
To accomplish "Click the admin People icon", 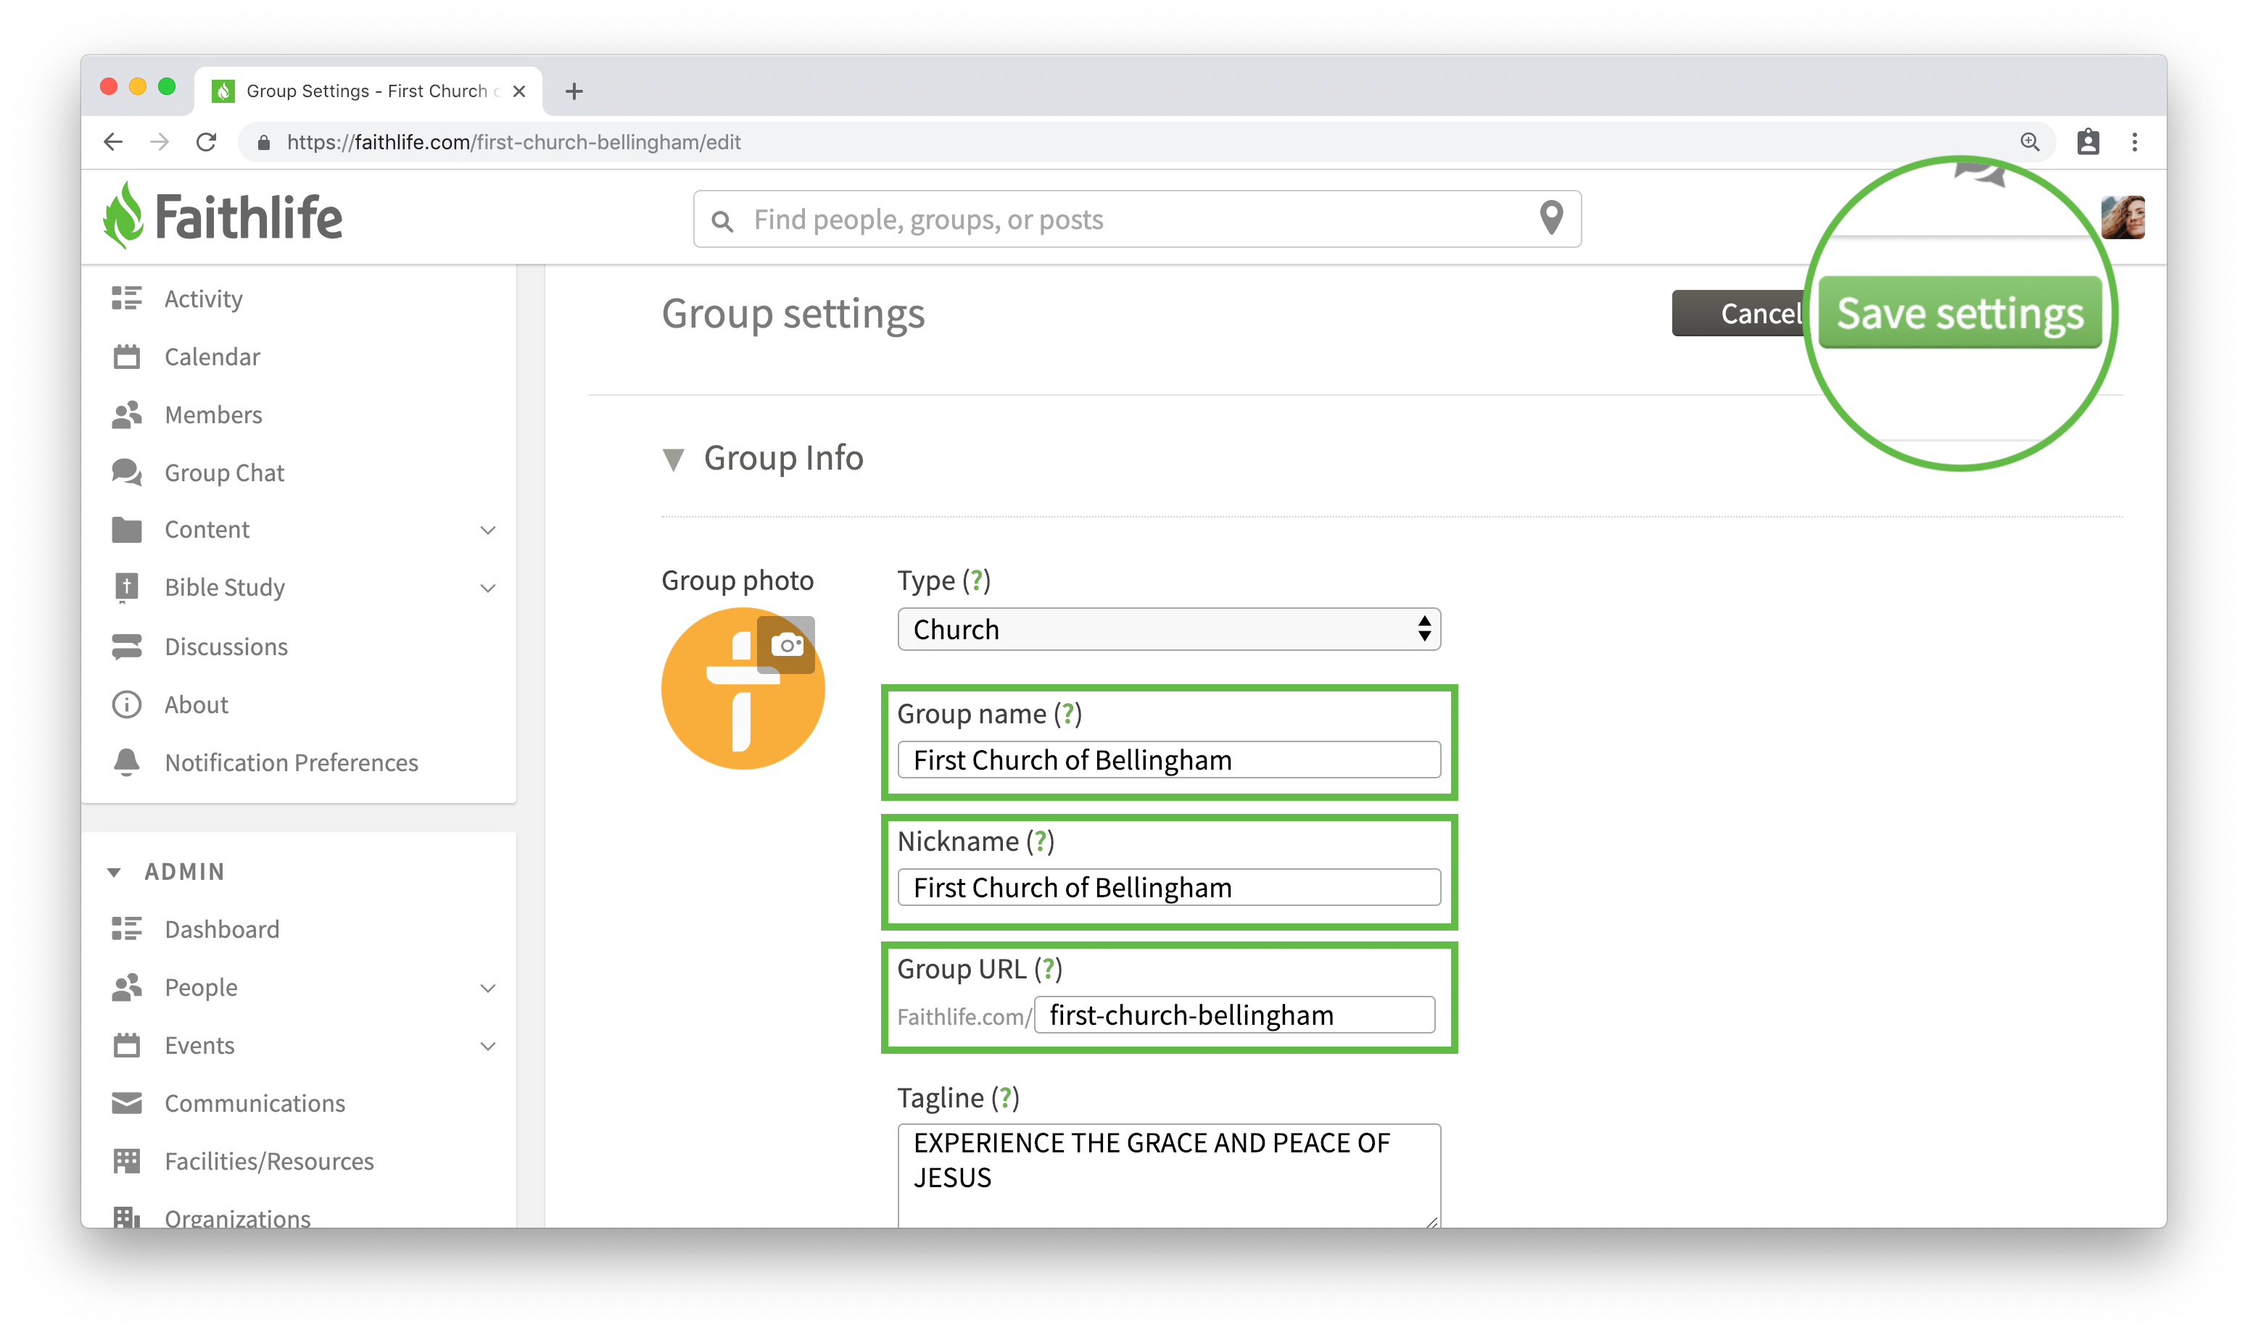I will 126,987.
